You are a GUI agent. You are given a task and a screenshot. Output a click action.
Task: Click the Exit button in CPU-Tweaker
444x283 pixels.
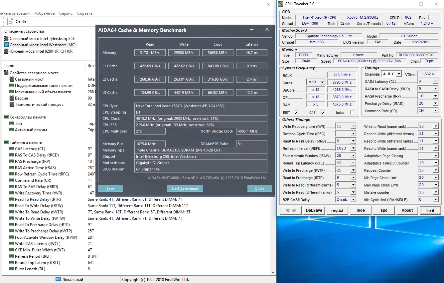click(x=430, y=210)
